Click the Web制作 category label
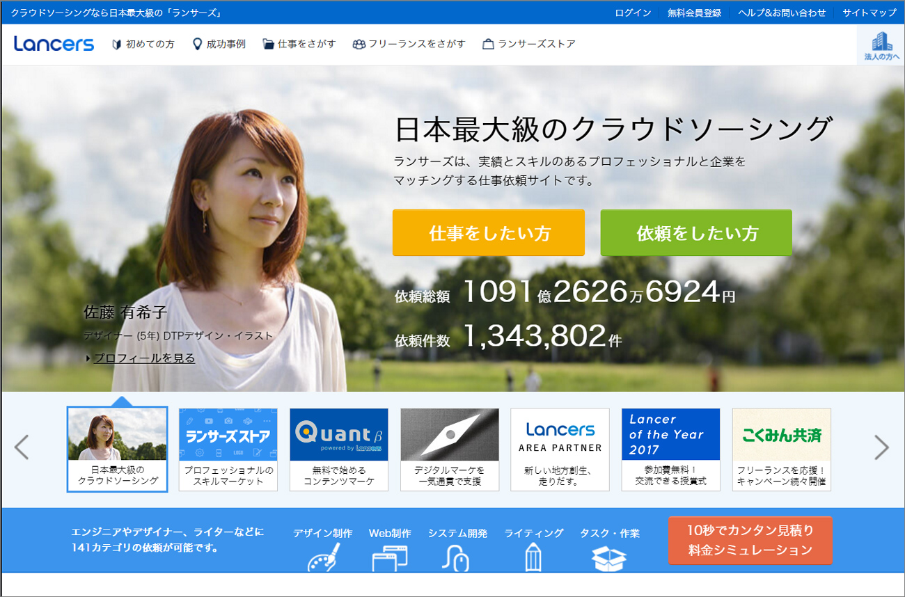Image resolution: width=905 pixels, height=597 pixels. [390, 534]
